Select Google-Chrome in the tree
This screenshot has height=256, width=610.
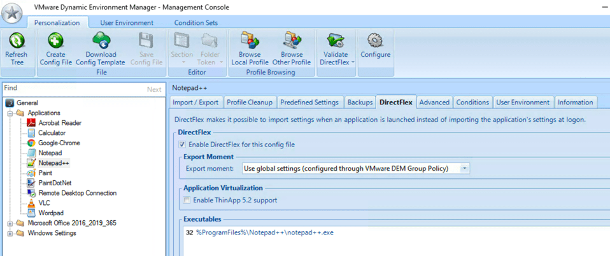(x=59, y=143)
